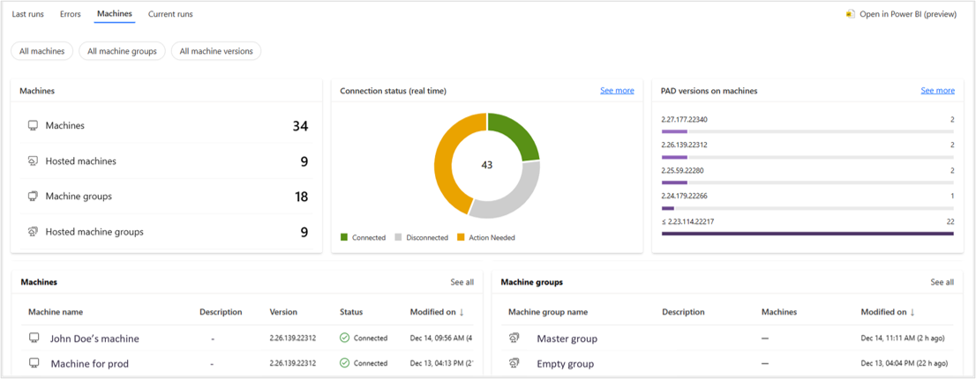Sort machines by Modified on column
The height and width of the screenshot is (379, 976).
coord(437,312)
